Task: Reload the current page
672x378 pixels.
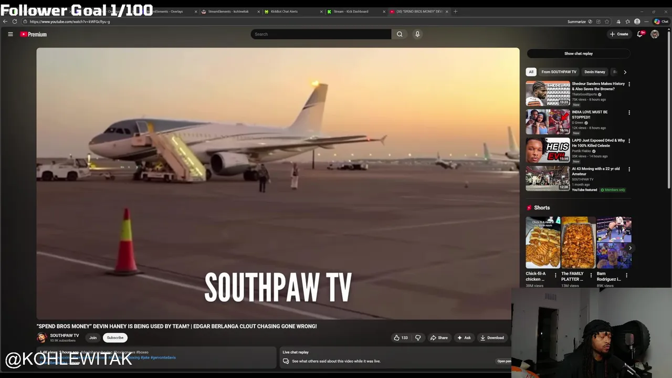Action: (15, 22)
